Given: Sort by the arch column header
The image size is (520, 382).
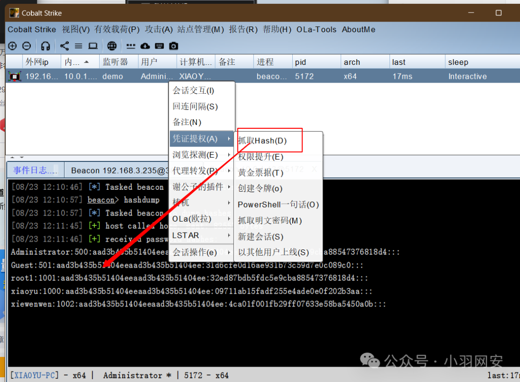Looking at the screenshot, I should click(365, 62).
